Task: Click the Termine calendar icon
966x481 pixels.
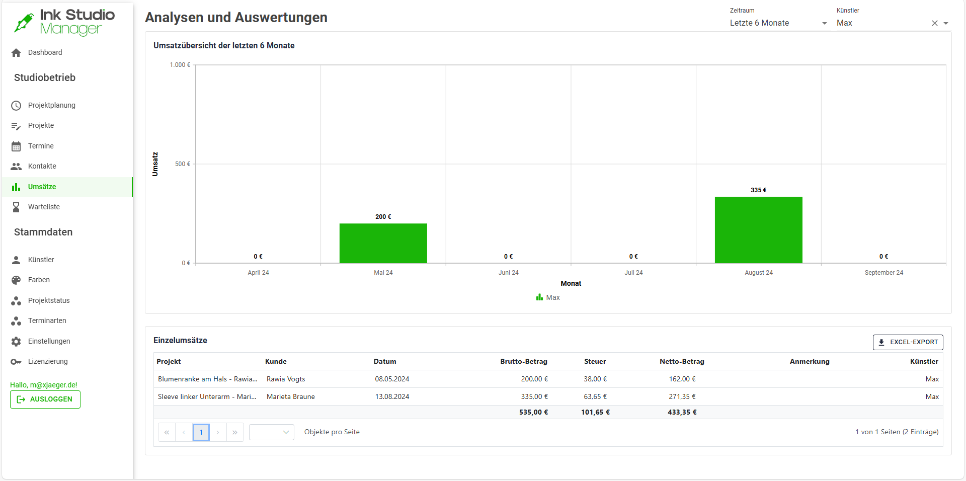Action: click(x=16, y=146)
